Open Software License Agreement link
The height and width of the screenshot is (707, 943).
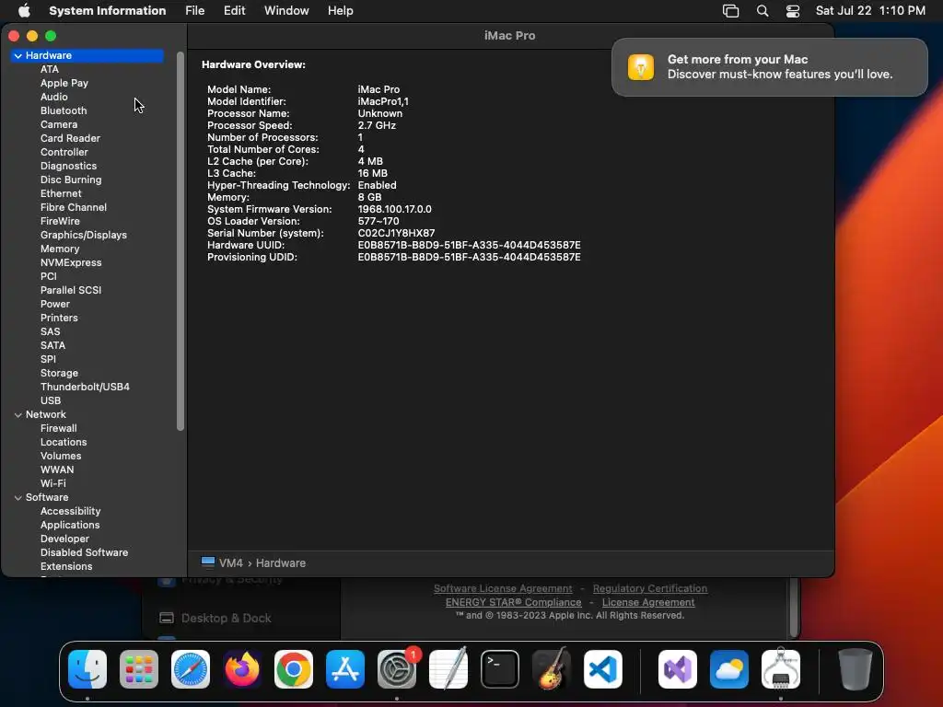tap(503, 588)
